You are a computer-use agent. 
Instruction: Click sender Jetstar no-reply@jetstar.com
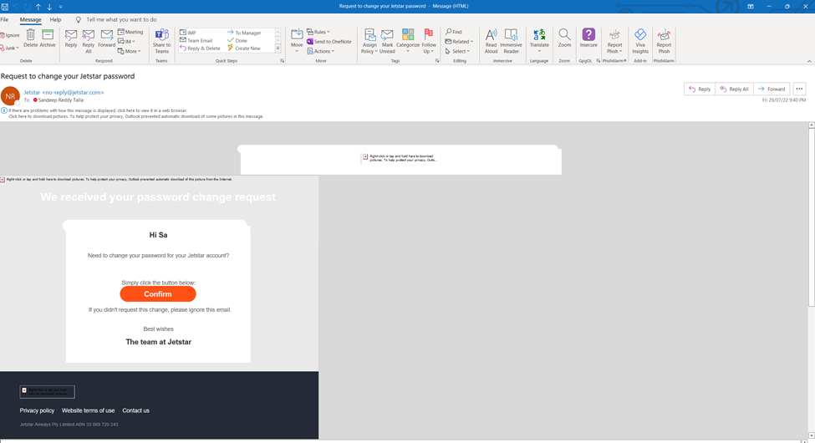pyautogui.click(x=64, y=93)
